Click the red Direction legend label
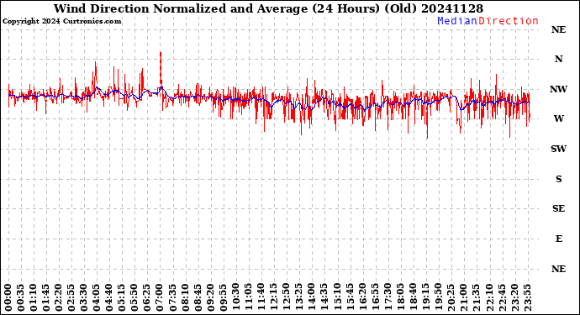This screenshot has height=315, width=580. point(509,21)
